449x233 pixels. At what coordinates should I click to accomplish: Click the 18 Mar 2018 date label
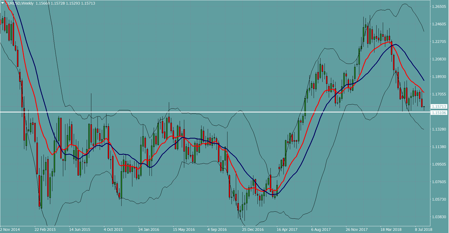pyautogui.click(x=391, y=229)
